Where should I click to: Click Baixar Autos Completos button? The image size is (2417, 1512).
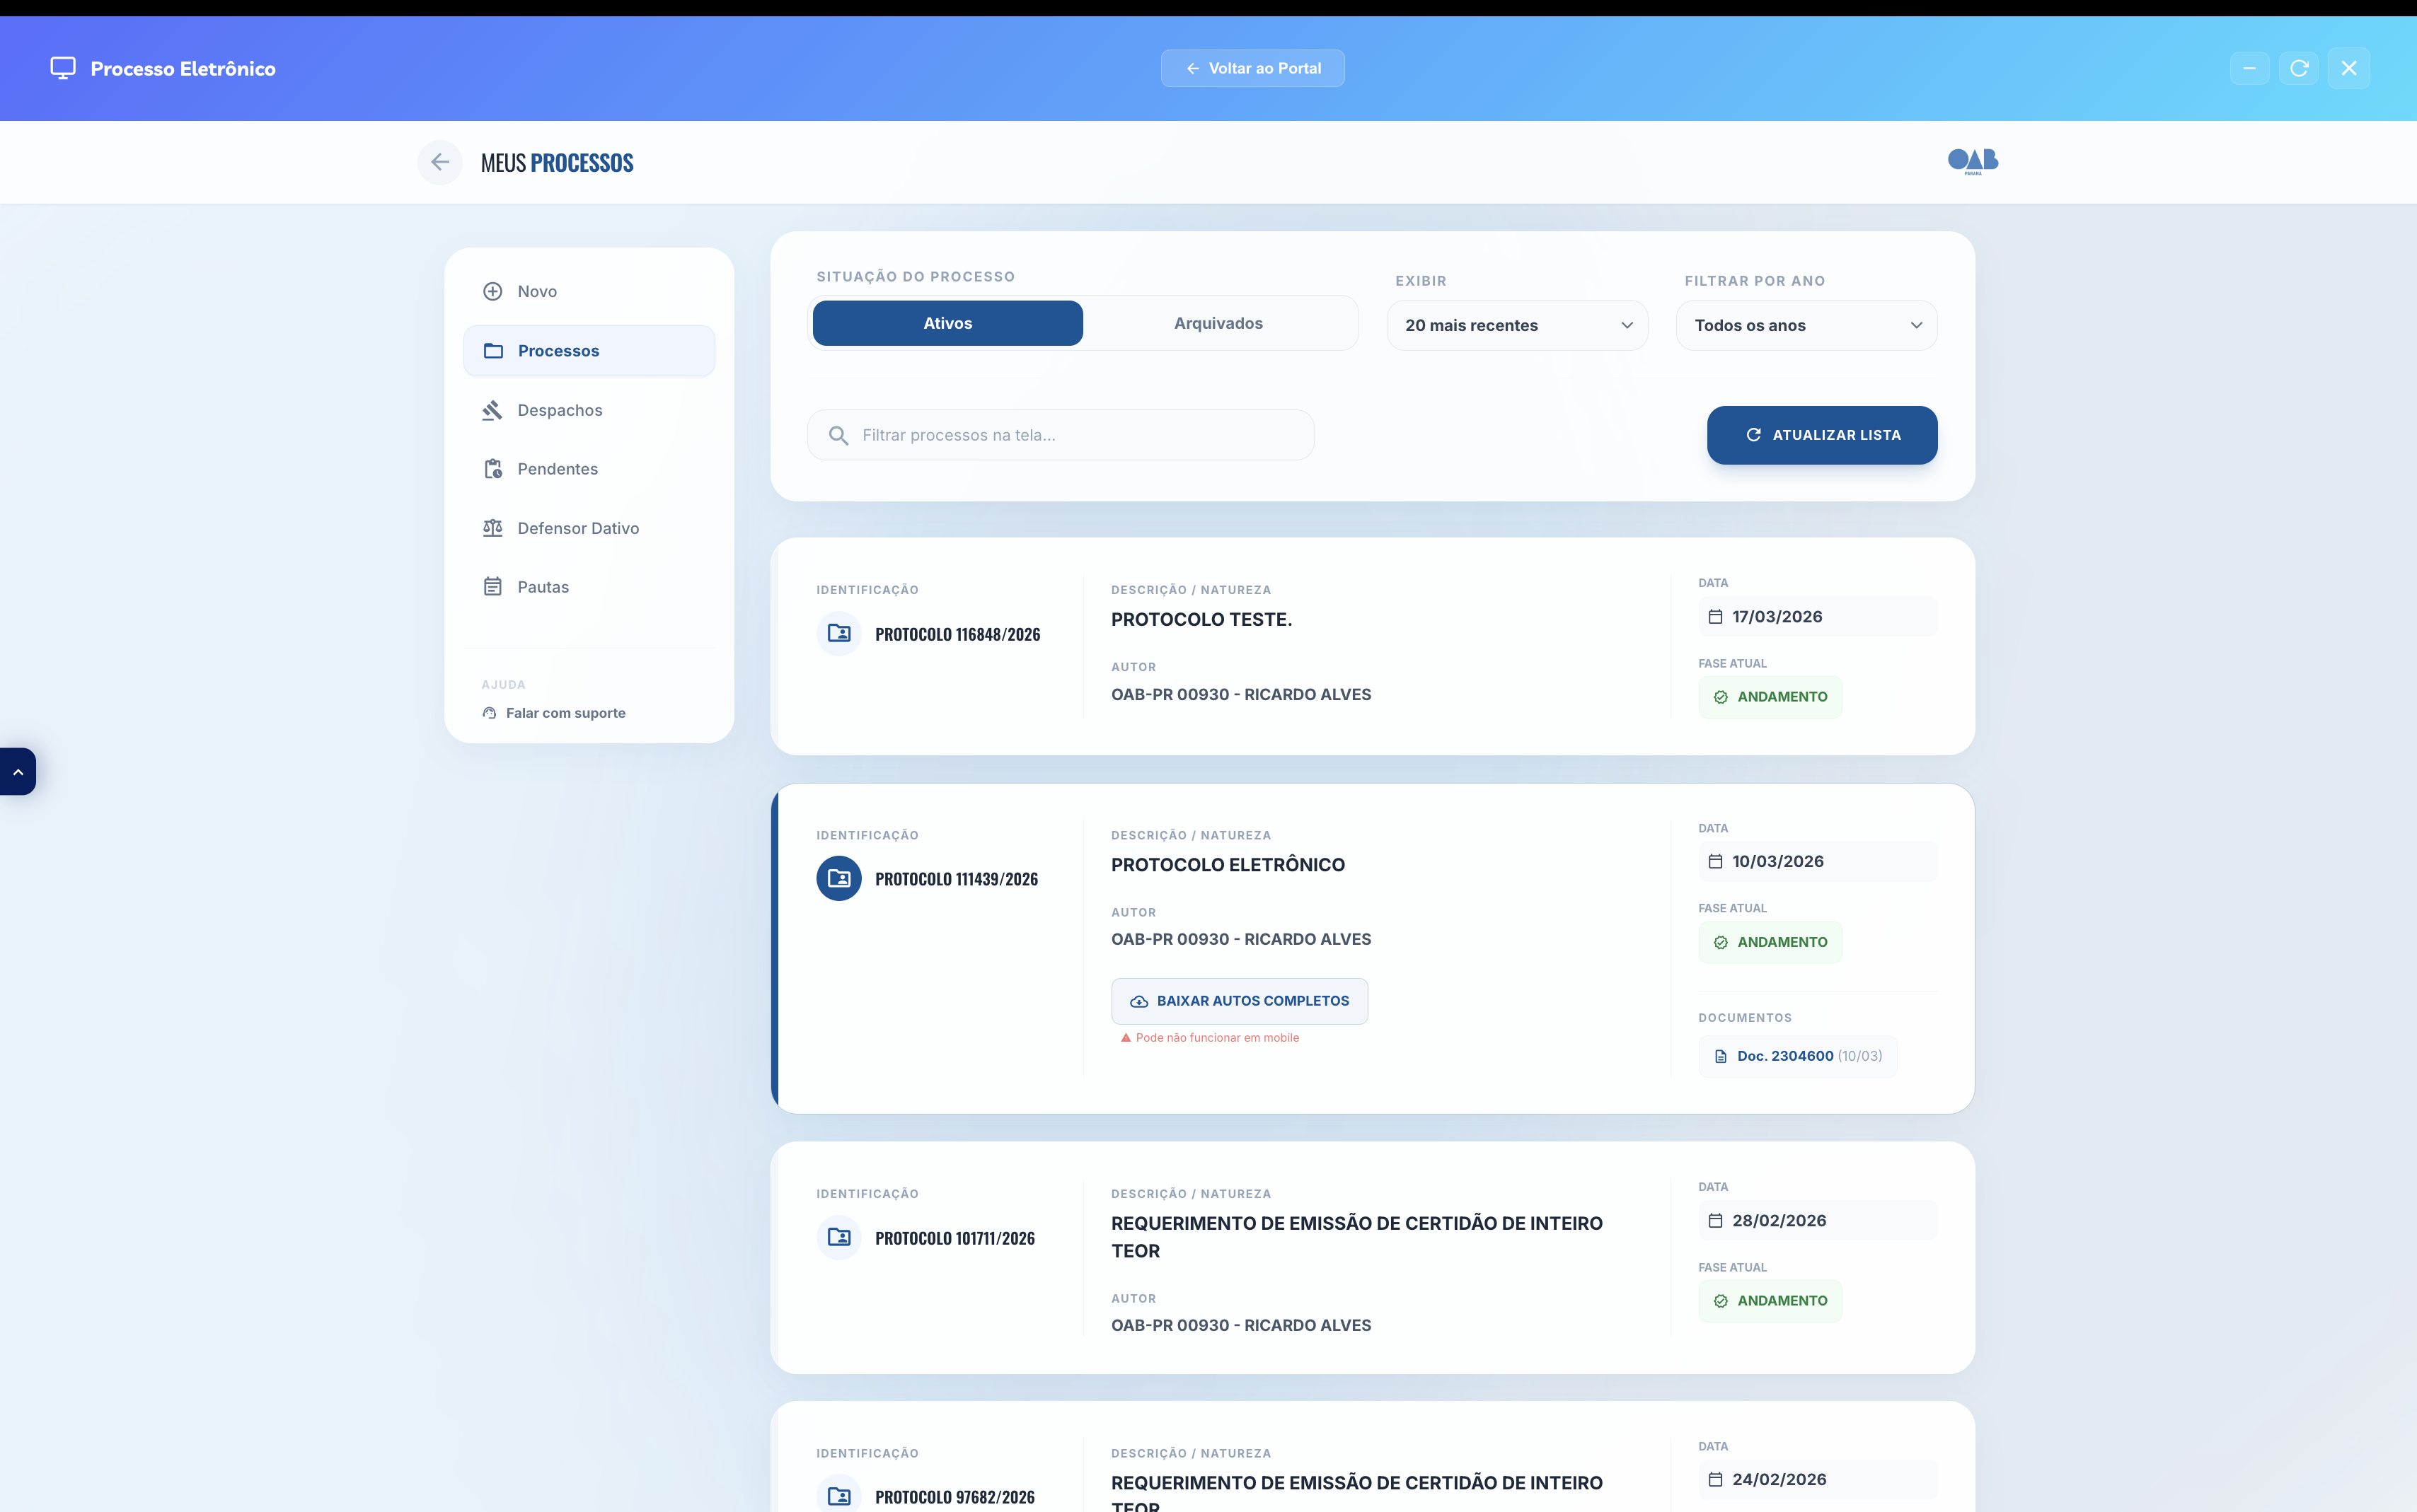(1240, 1001)
